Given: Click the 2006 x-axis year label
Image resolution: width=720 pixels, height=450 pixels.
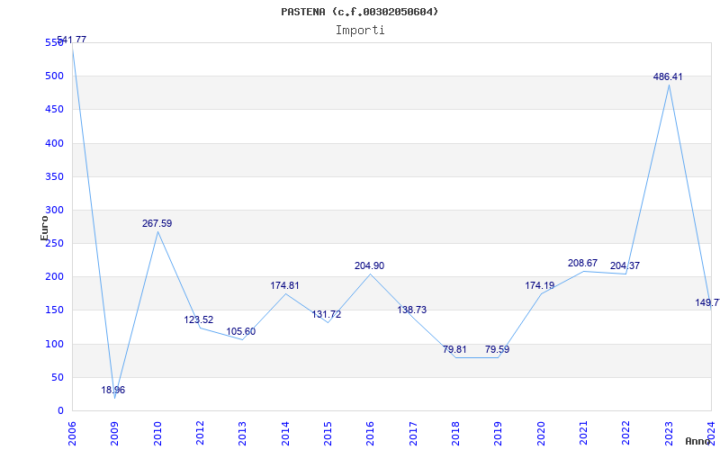Looking at the screenshot, I should pos(72,434).
